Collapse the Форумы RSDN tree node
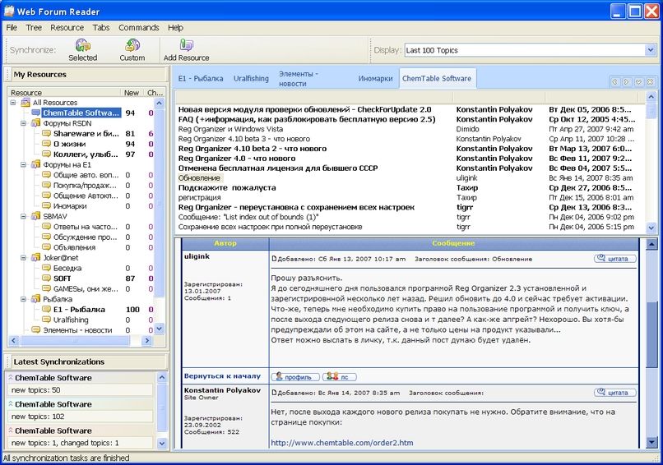Image resolution: width=663 pixels, height=465 pixels. point(24,123)
